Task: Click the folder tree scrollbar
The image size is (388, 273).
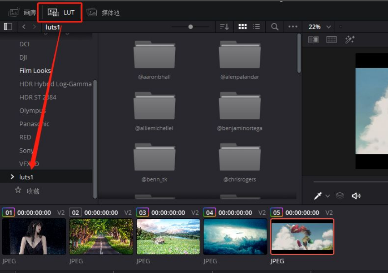Action: [x=95, y=139]
